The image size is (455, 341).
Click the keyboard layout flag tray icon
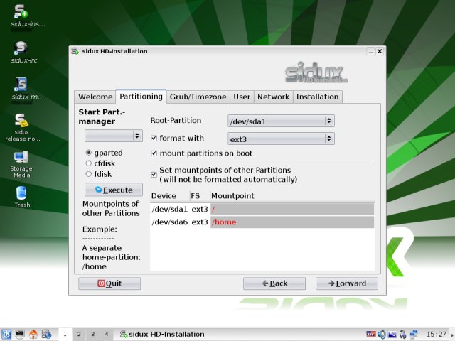click(371, 335)
